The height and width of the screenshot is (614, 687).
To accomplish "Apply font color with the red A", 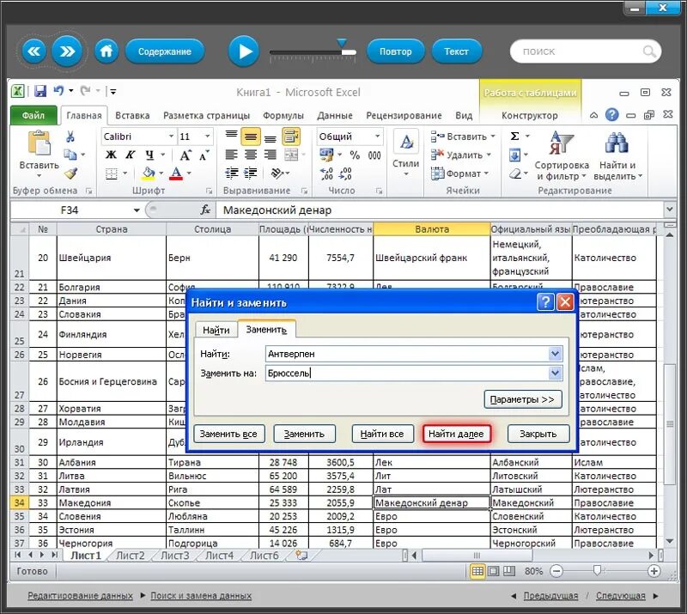I will point(176,173).
